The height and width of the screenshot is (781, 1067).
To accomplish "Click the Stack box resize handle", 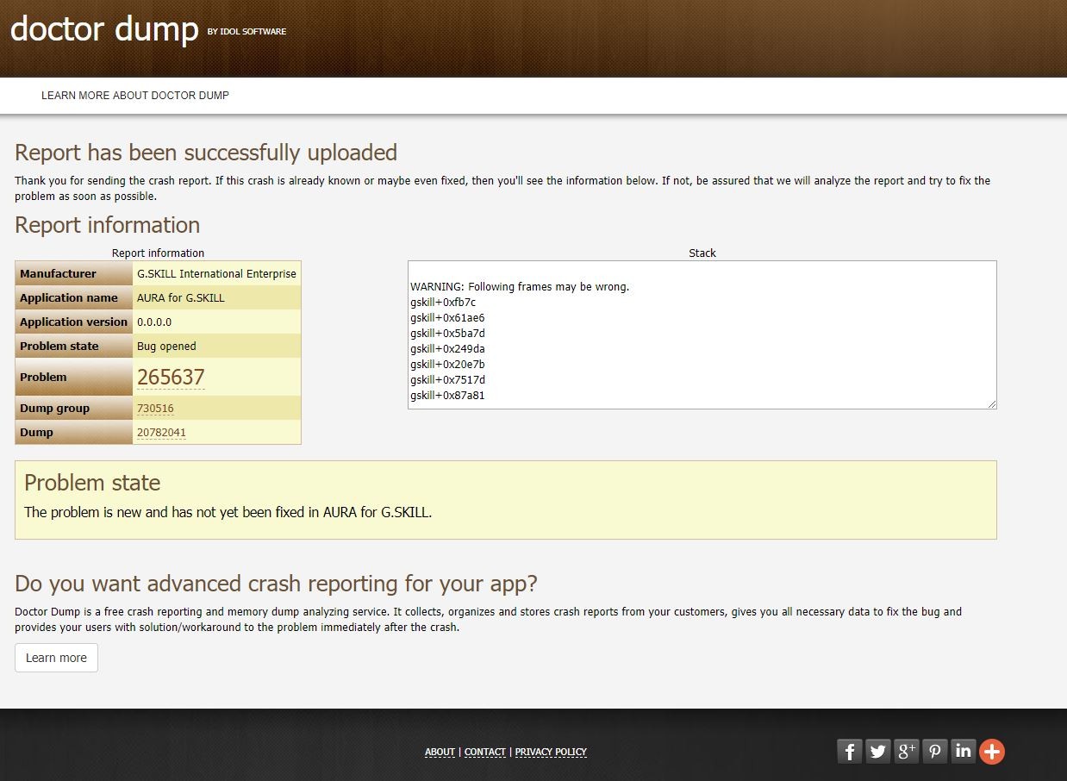I will pyautogui.click(x=991, y=403).
